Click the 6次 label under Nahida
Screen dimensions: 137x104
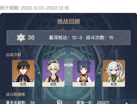click(x=114, y=84)
